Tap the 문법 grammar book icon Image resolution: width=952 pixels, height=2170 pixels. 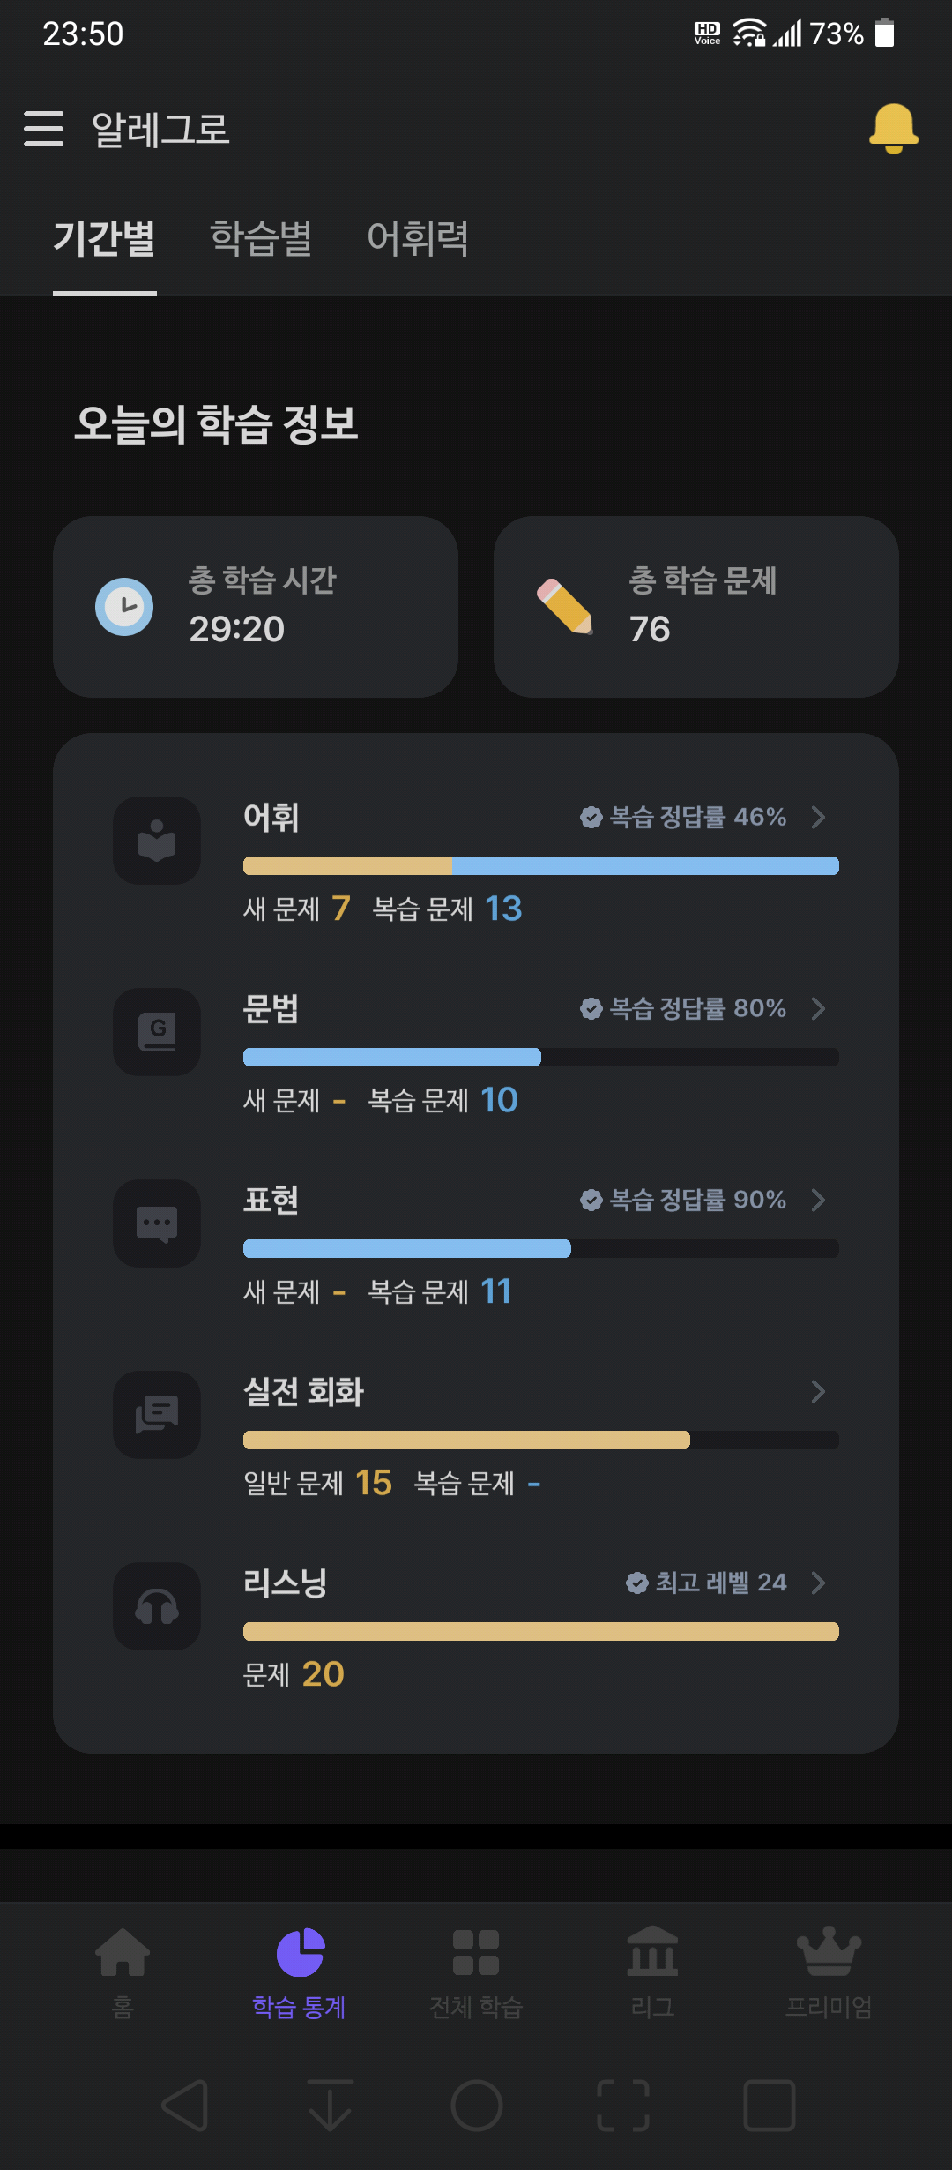pyautogui.click(x=157, y=1032)
